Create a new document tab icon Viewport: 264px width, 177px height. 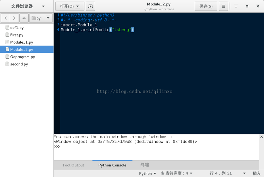coord(90,6)
